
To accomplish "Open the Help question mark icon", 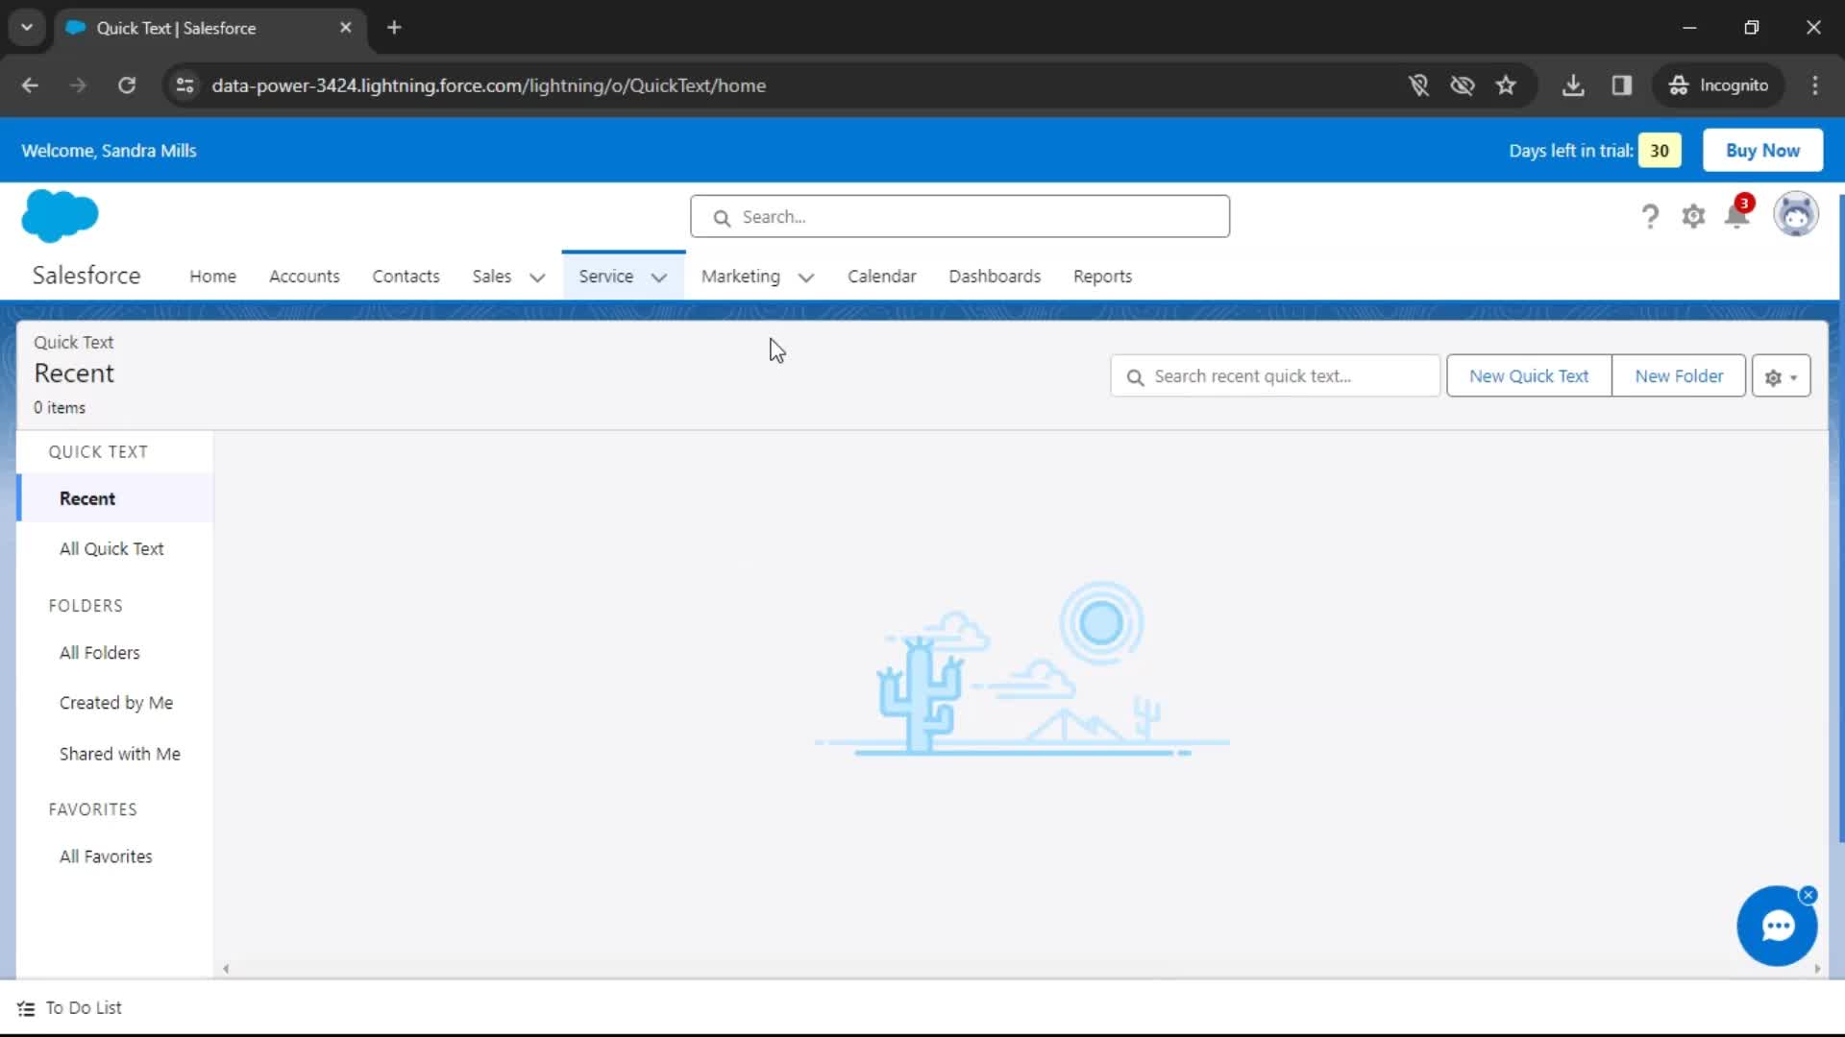I will 1650,217.
